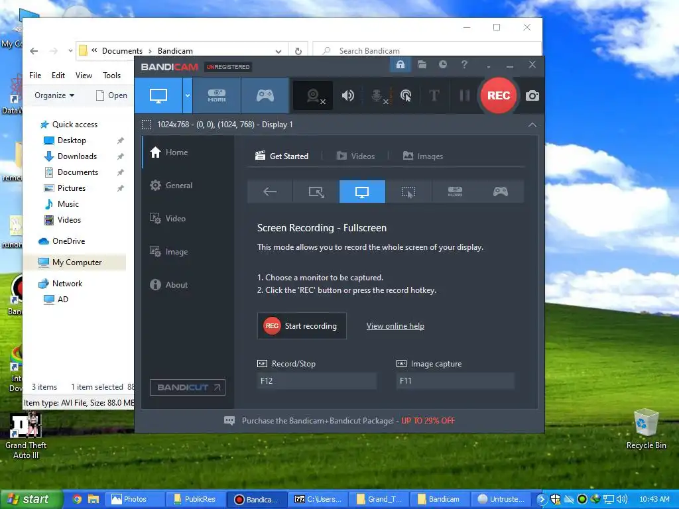Click volume icon in system tray
The image size is (679, 509).
pos(621,499)
